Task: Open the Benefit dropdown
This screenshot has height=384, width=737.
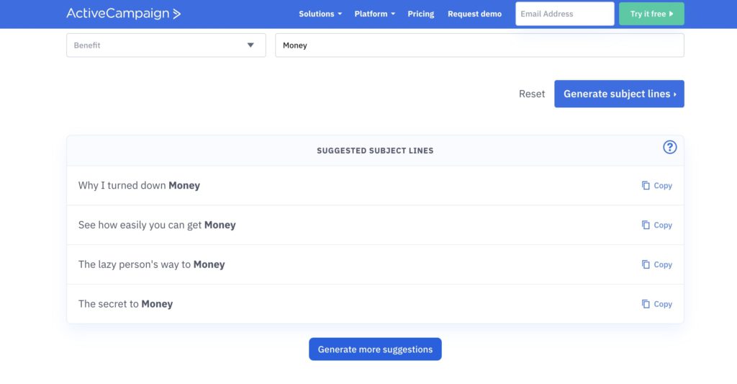Action: click(166, 45)
